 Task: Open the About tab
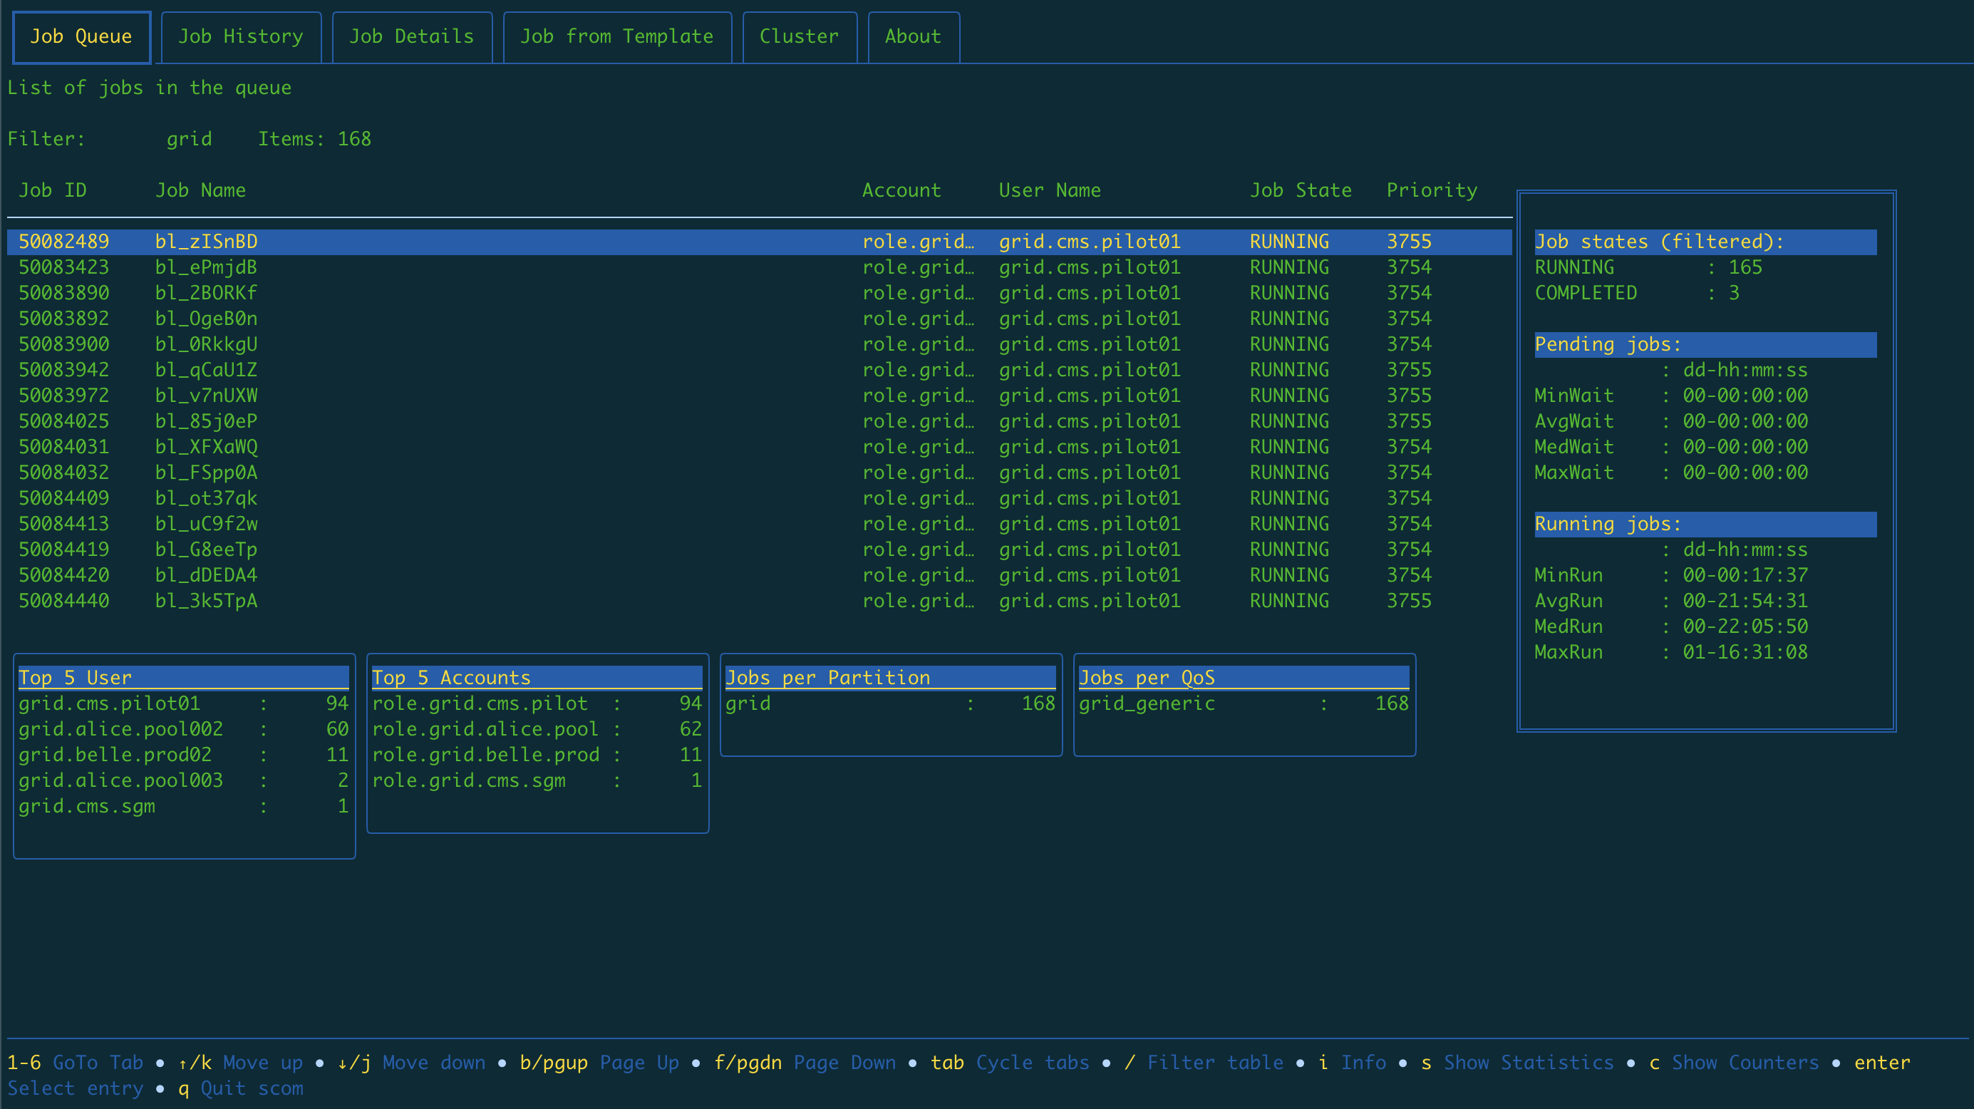[913, 37]
